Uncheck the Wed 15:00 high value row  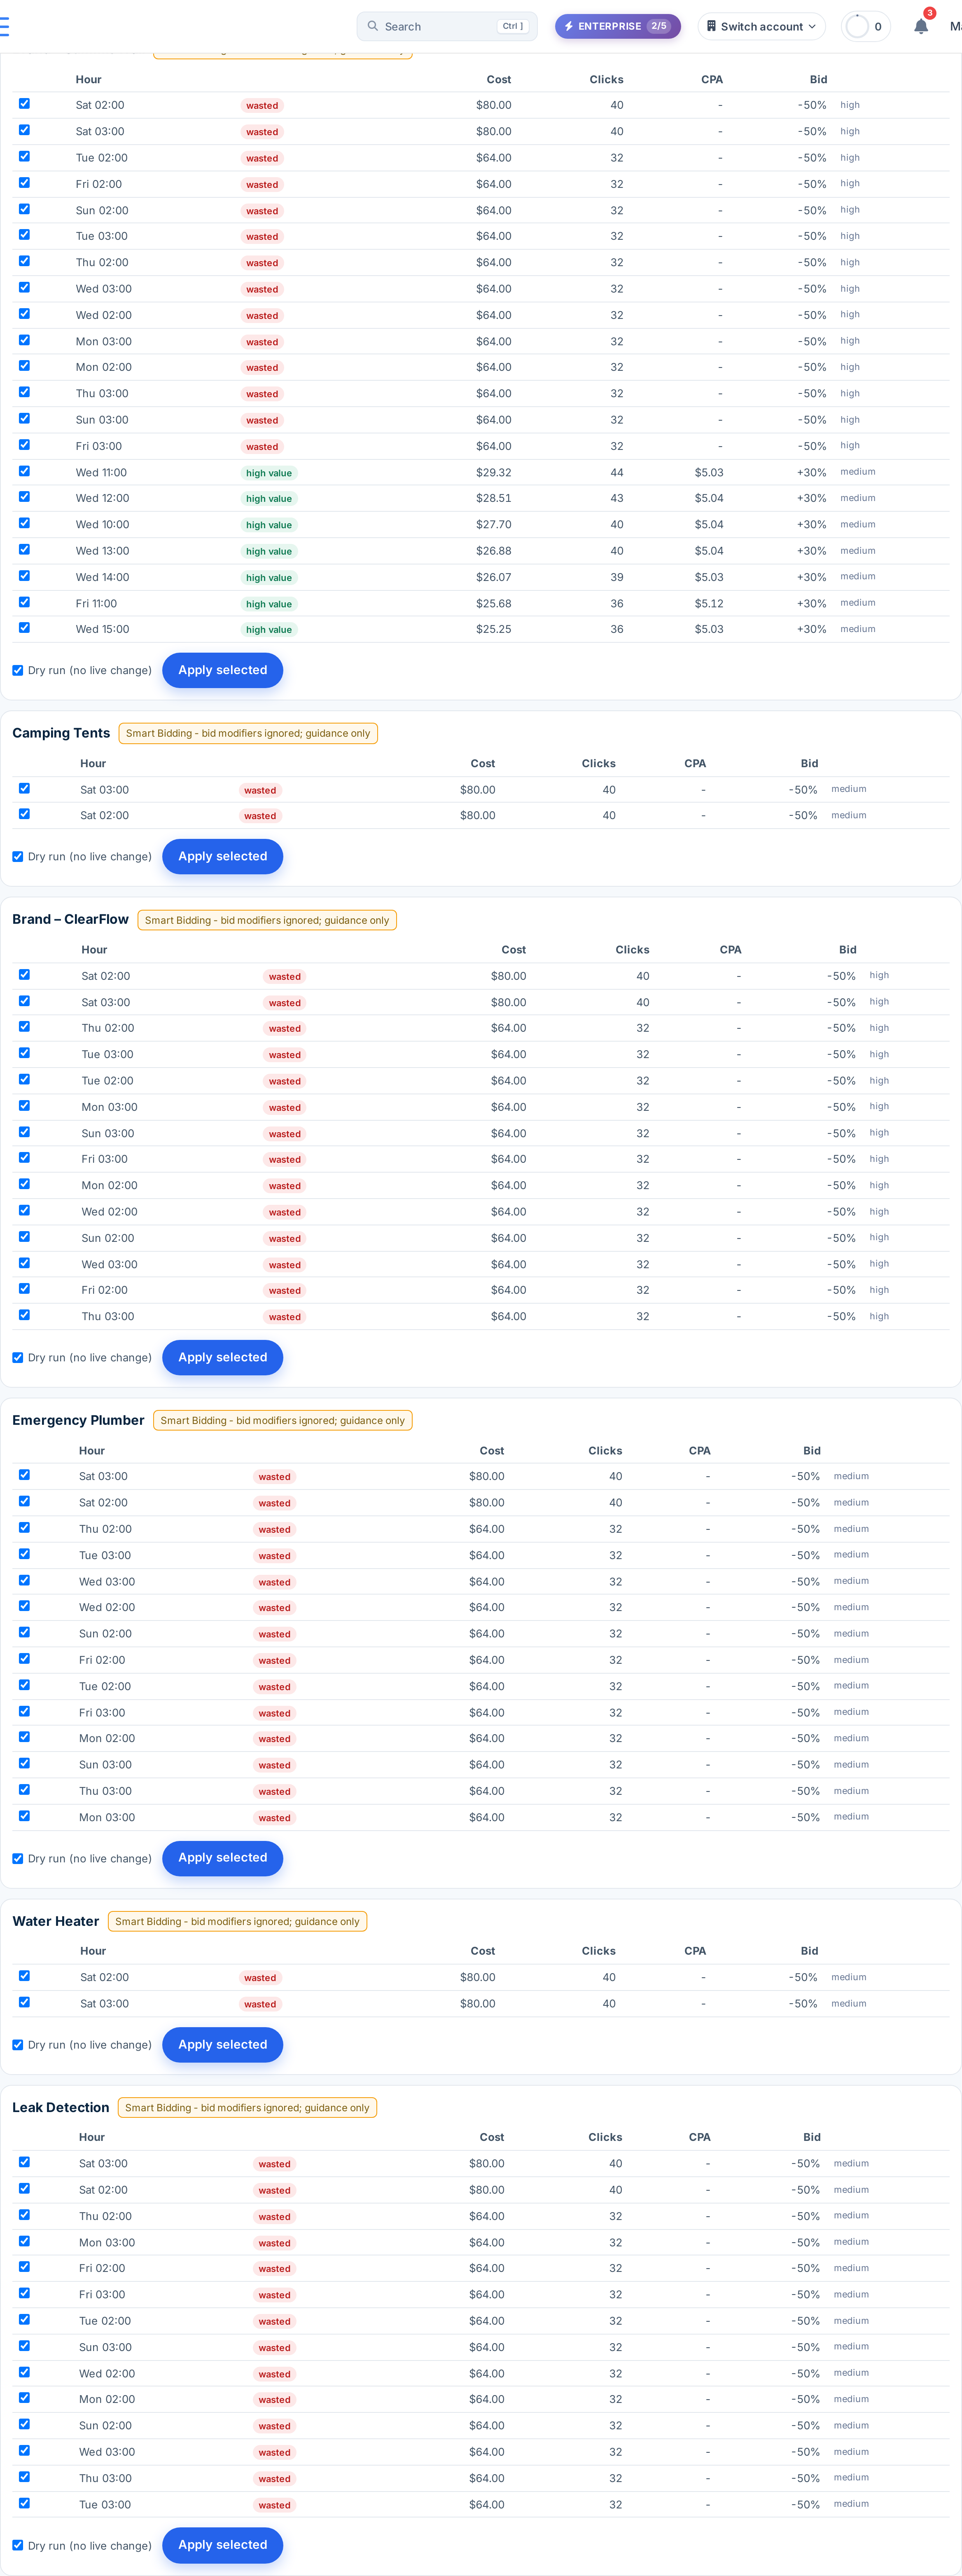pyautogui.click(x=24, y=628)
